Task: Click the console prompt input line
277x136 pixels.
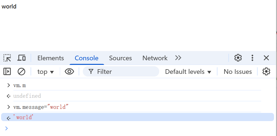Action: [137, 128]
